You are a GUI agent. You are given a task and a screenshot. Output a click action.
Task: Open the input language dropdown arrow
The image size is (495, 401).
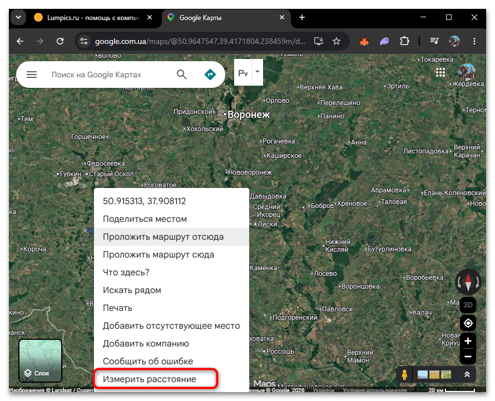pos(258,72)
